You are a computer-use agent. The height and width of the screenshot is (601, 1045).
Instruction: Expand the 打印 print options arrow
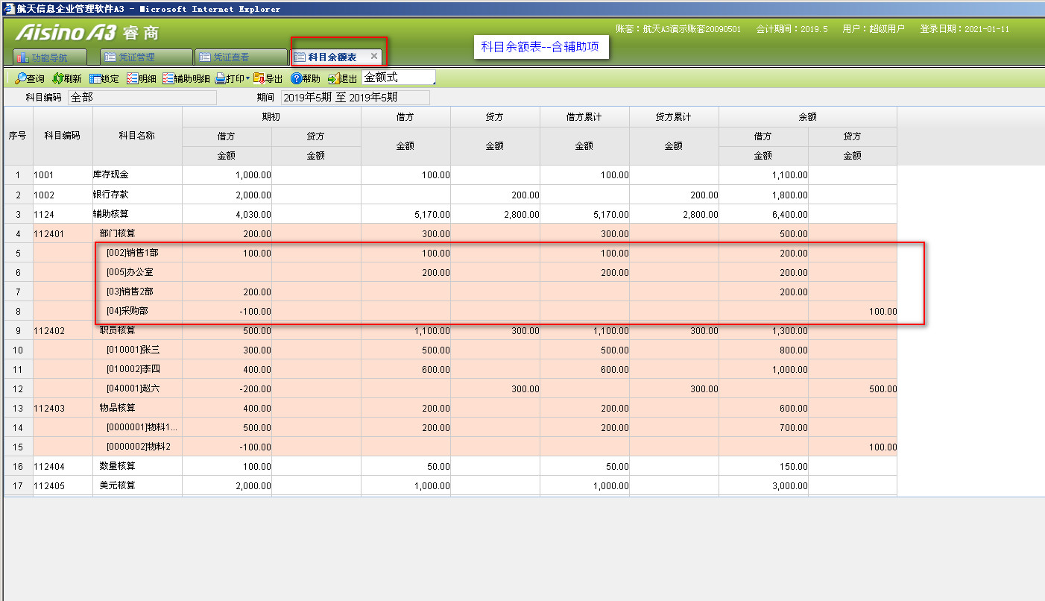247,78
